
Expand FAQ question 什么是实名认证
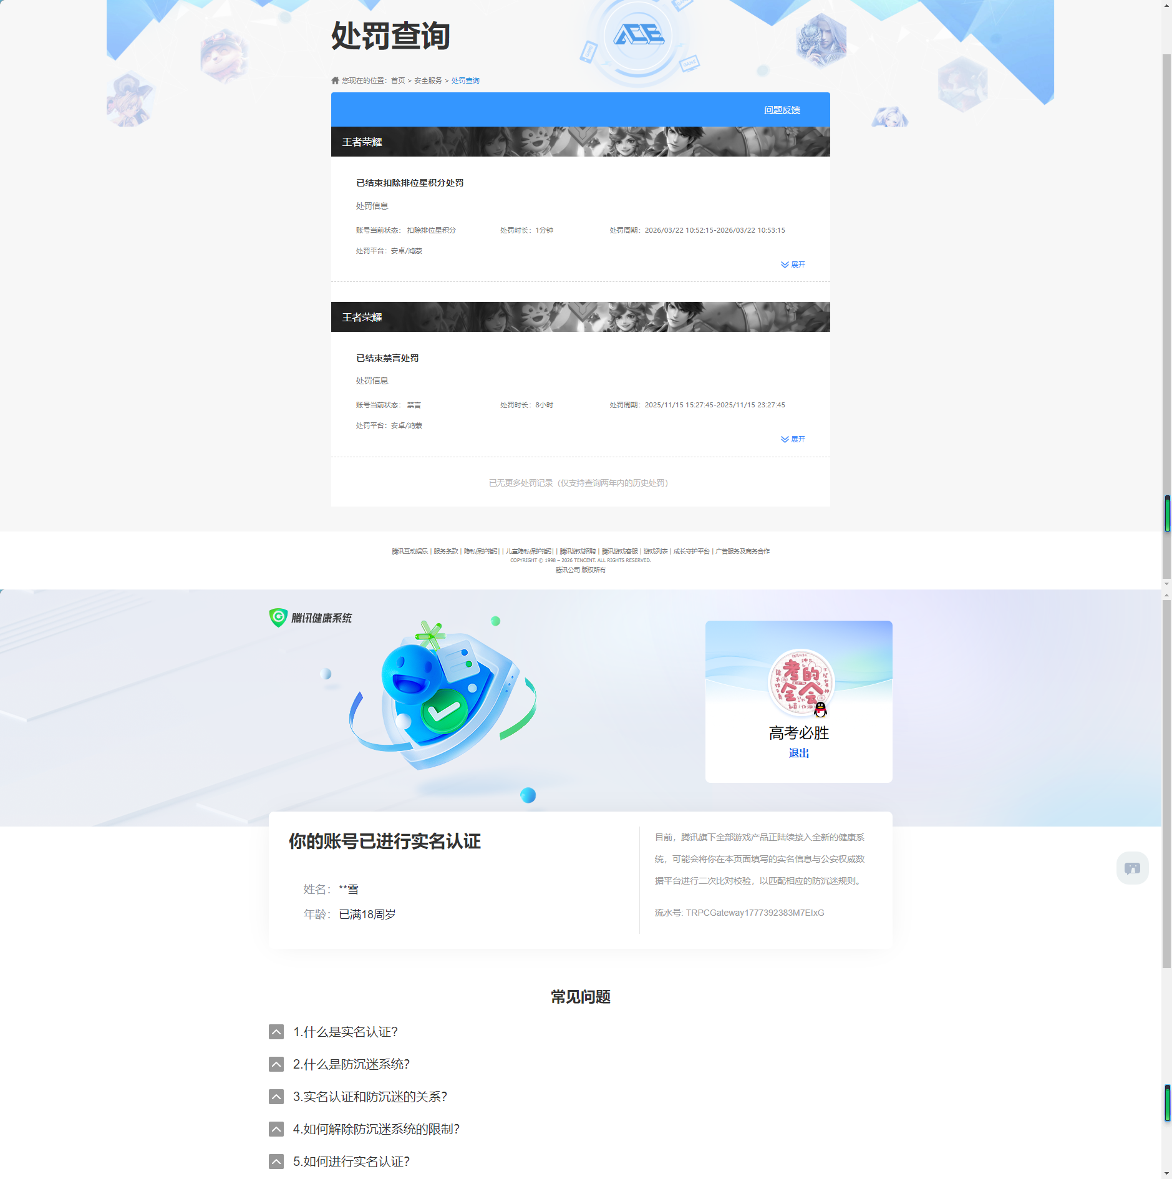point(276,1032)
